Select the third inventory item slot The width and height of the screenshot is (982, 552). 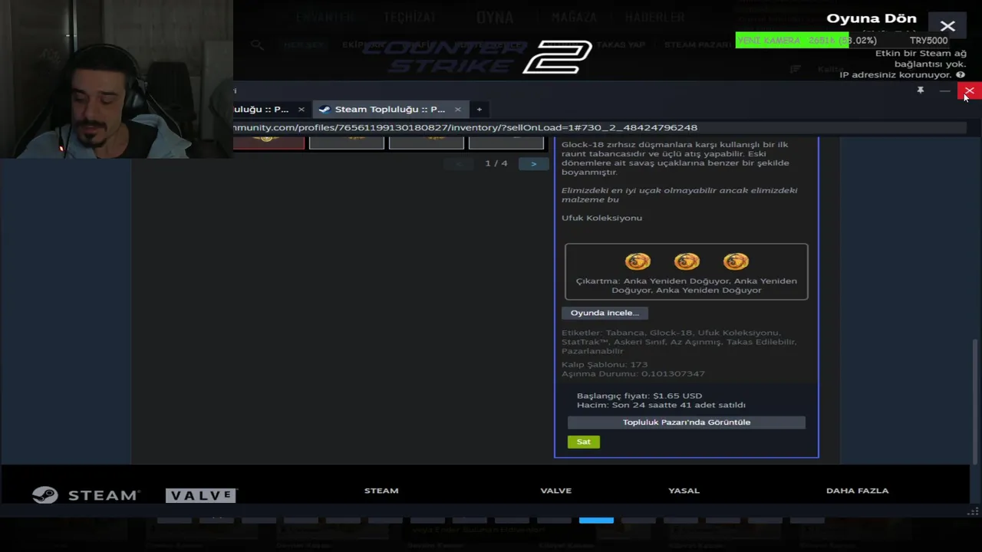click(x=426, y=143)
